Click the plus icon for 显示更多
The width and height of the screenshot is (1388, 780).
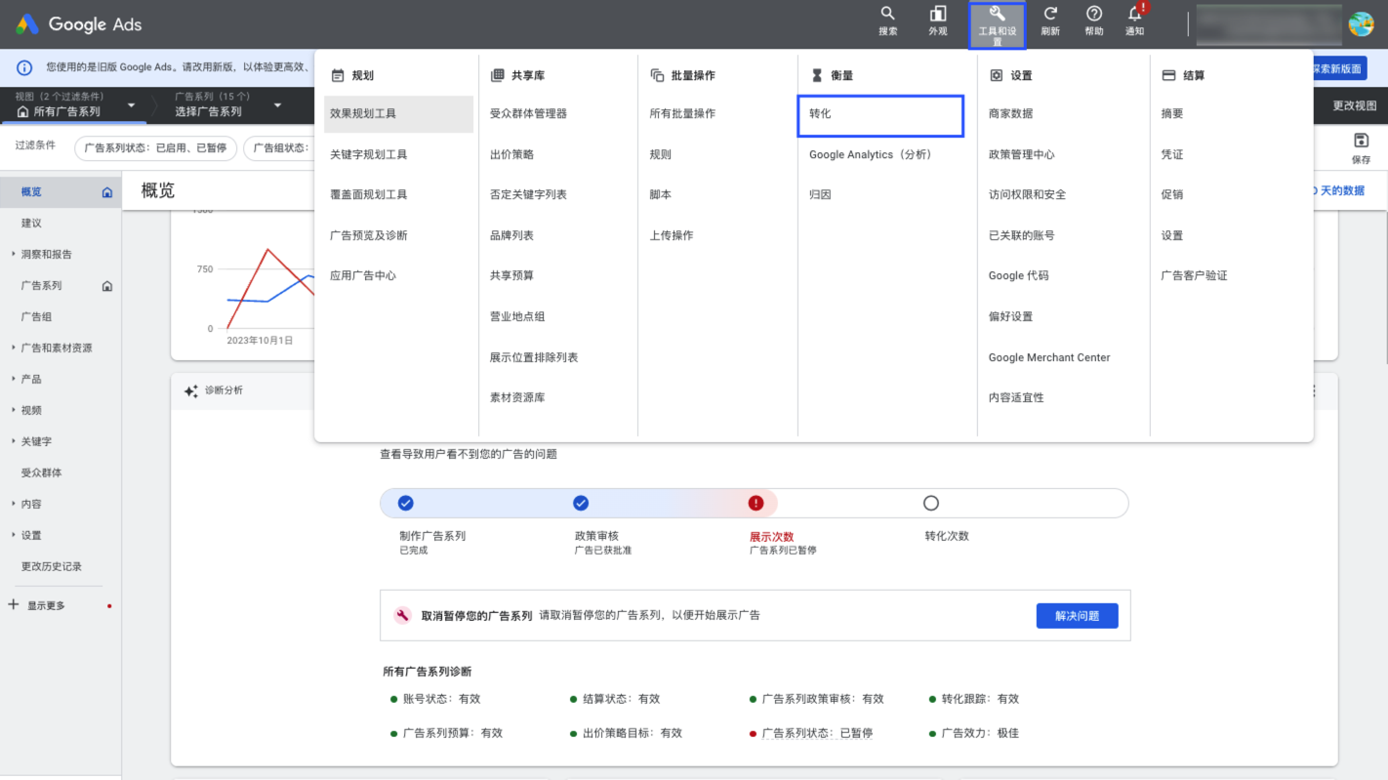14,605
